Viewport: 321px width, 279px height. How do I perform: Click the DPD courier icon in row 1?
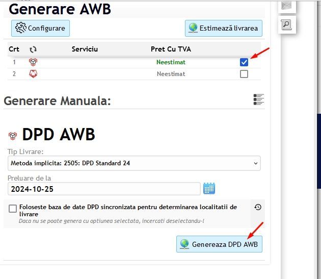[x=33, y=62]
